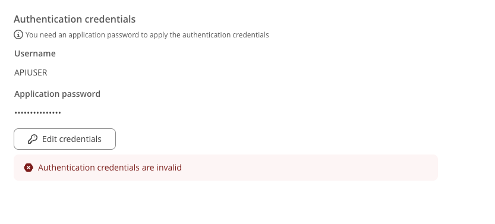Click the info circle icon below the heading
This screenshot has width=495, height=224.
point(18,34)
